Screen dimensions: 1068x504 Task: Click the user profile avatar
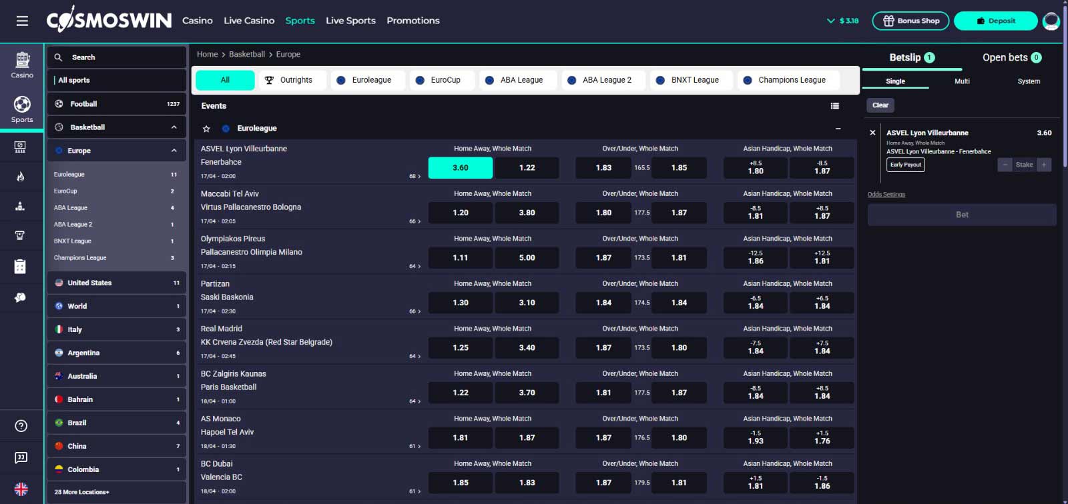coord(1051,21)
